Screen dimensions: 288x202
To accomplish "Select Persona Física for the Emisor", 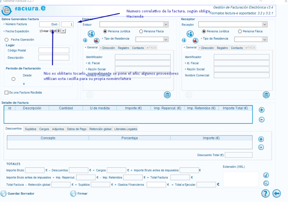I will pos(141,32).
